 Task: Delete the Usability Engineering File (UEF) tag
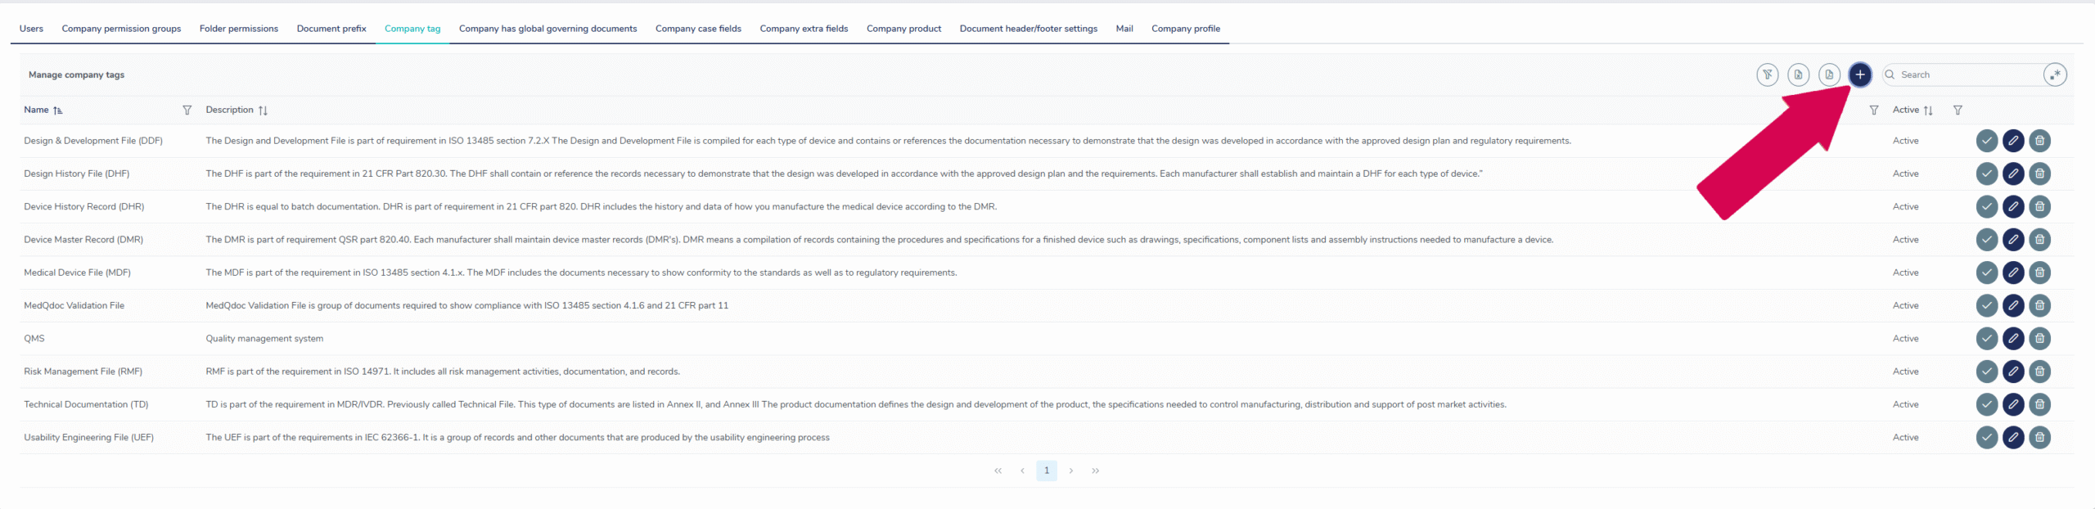(2039, 437)
